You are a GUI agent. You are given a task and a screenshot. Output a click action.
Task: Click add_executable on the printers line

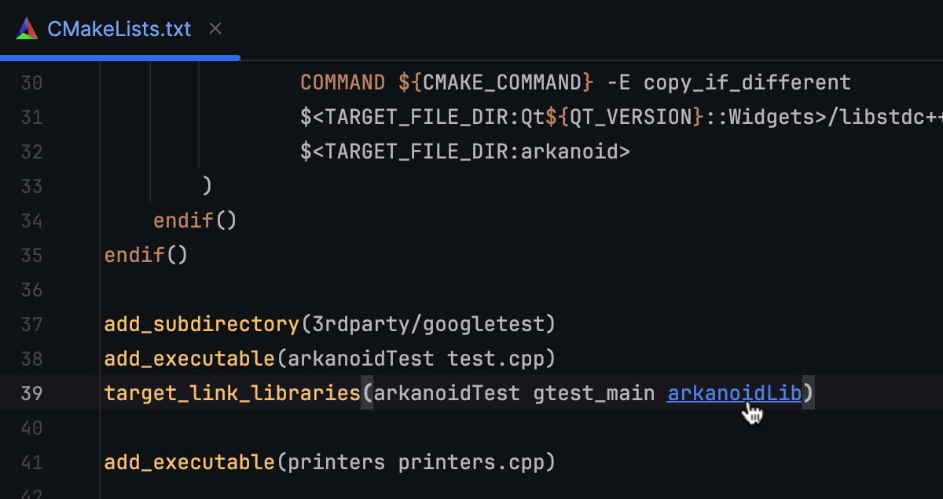189,462
